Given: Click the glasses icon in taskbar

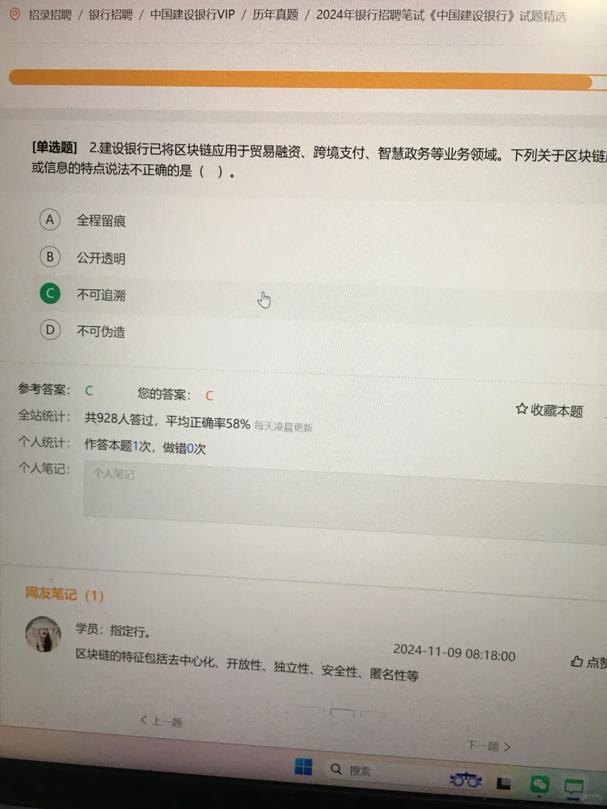Looking at the screenshot, I should 466,780.
